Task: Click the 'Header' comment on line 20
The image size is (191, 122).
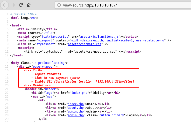Action: coord(37,85)
